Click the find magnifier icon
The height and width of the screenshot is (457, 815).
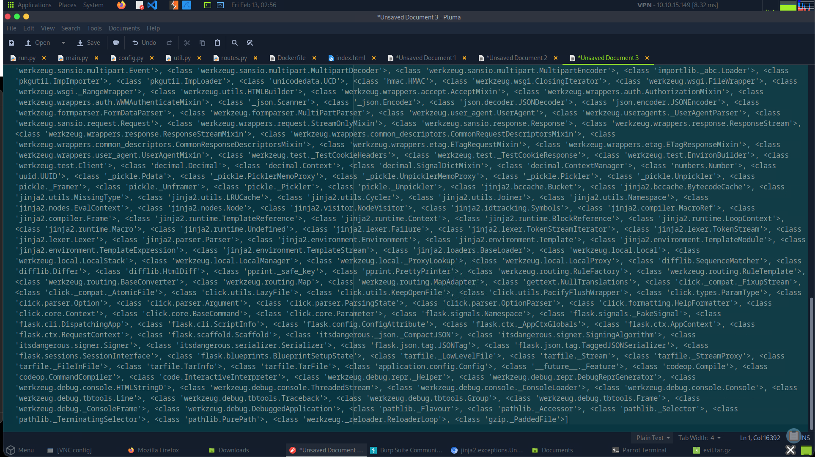coord(235,43)
